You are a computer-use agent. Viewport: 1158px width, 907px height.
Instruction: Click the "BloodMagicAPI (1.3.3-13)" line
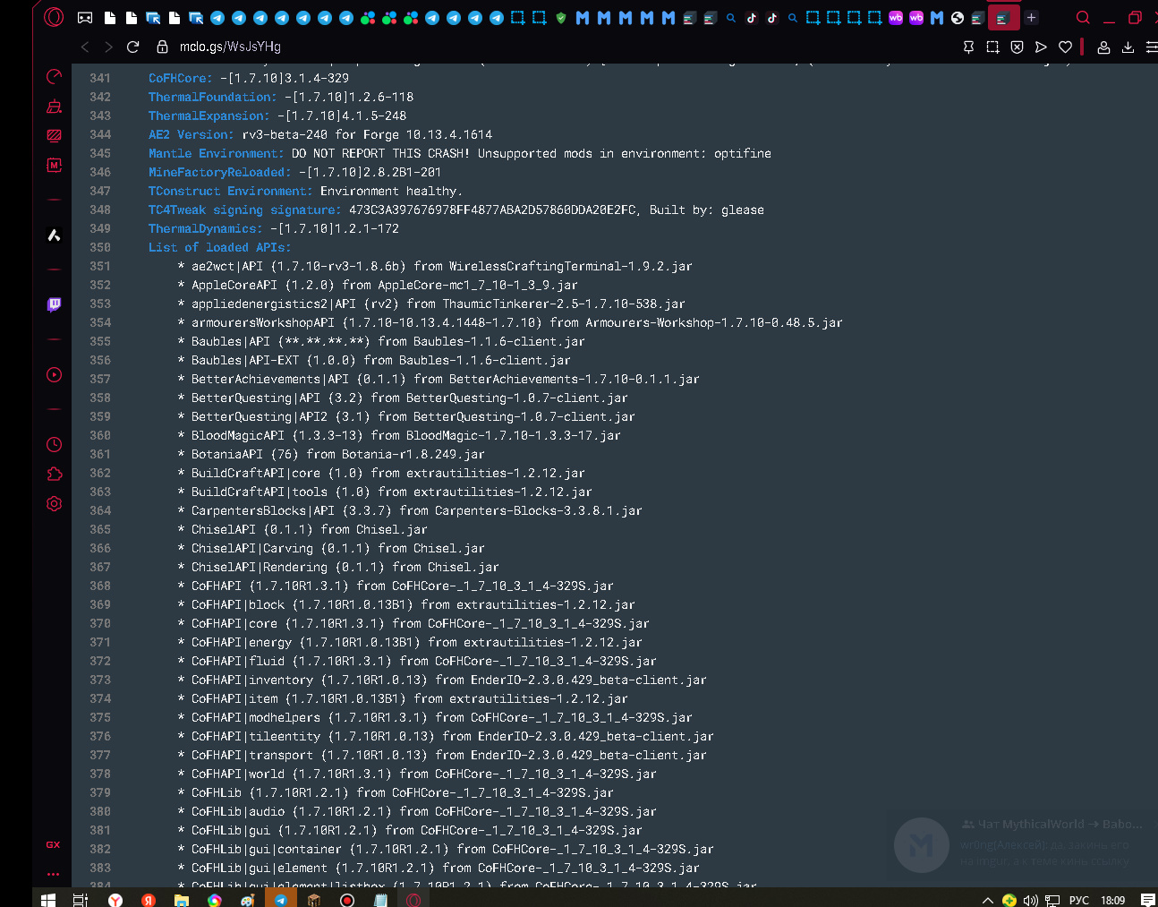click(x=399, y=435)
